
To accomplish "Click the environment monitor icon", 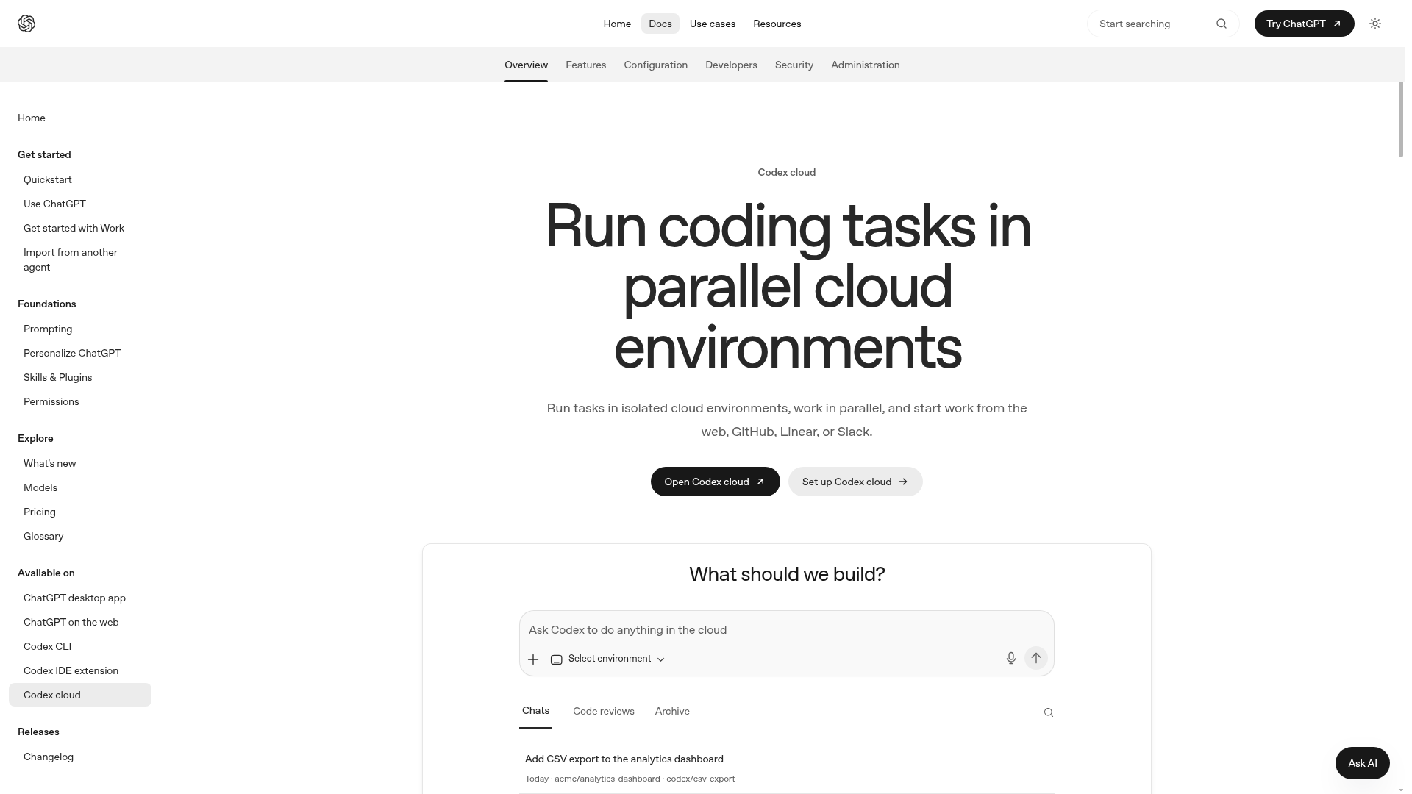I will pyautogui.click(x=557, y=659).
